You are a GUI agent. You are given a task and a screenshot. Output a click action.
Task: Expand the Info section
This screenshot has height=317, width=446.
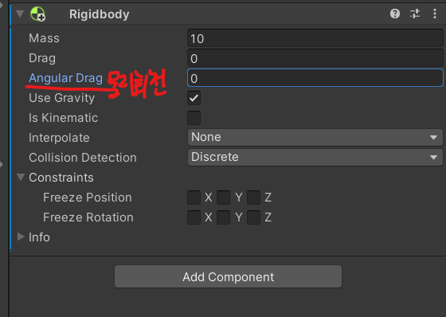click(x=21, y=237)
